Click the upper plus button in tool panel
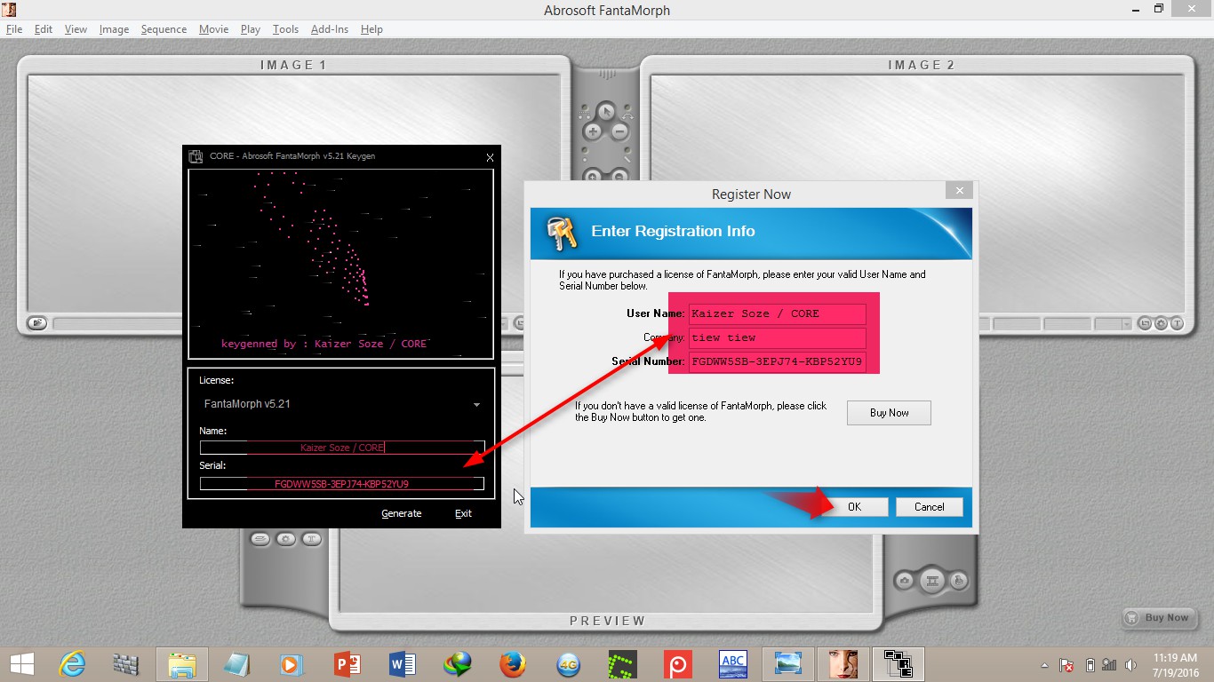The height and width of the screenshot is (682, 1214). [593, 132]
